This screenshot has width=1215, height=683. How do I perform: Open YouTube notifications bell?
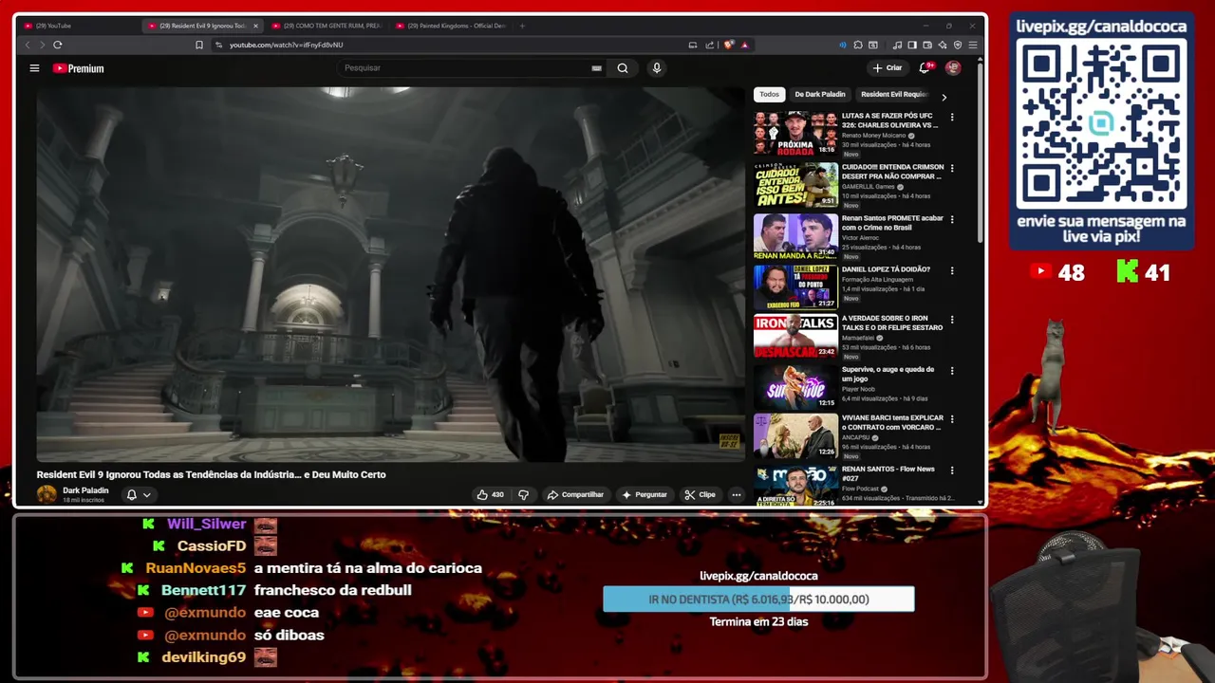pos(925,67)
